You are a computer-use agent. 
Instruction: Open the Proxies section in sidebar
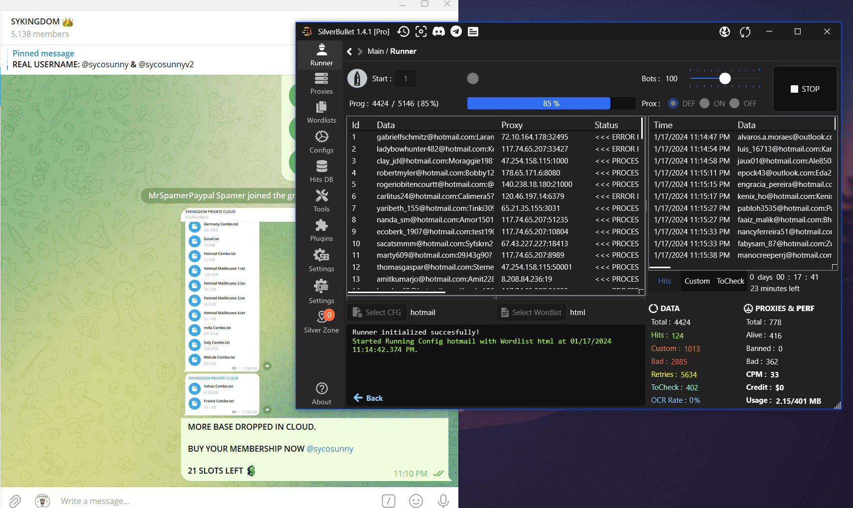click(321, 84)
